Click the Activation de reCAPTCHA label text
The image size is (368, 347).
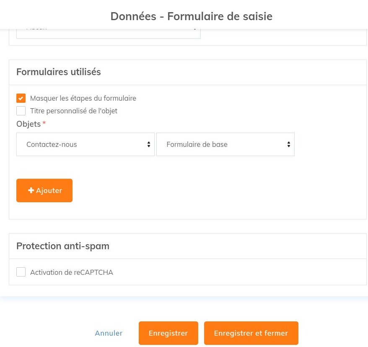tap(72, 272)
